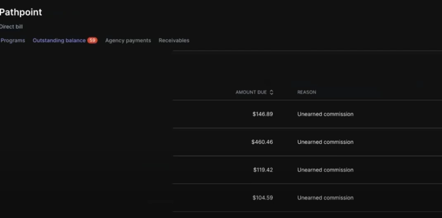Select the Receivables tab
This screenshot has width=442, height=218.
point(174,40)
